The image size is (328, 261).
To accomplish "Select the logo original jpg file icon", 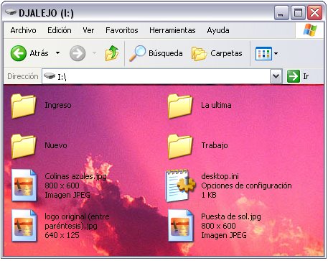I will pyautogui.click(x=24, y=226).
